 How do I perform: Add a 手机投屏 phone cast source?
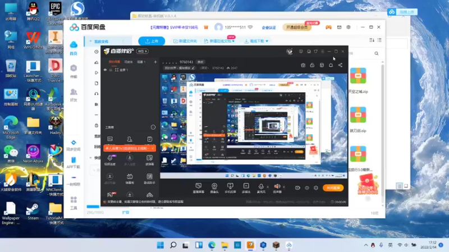pos(230,188)
